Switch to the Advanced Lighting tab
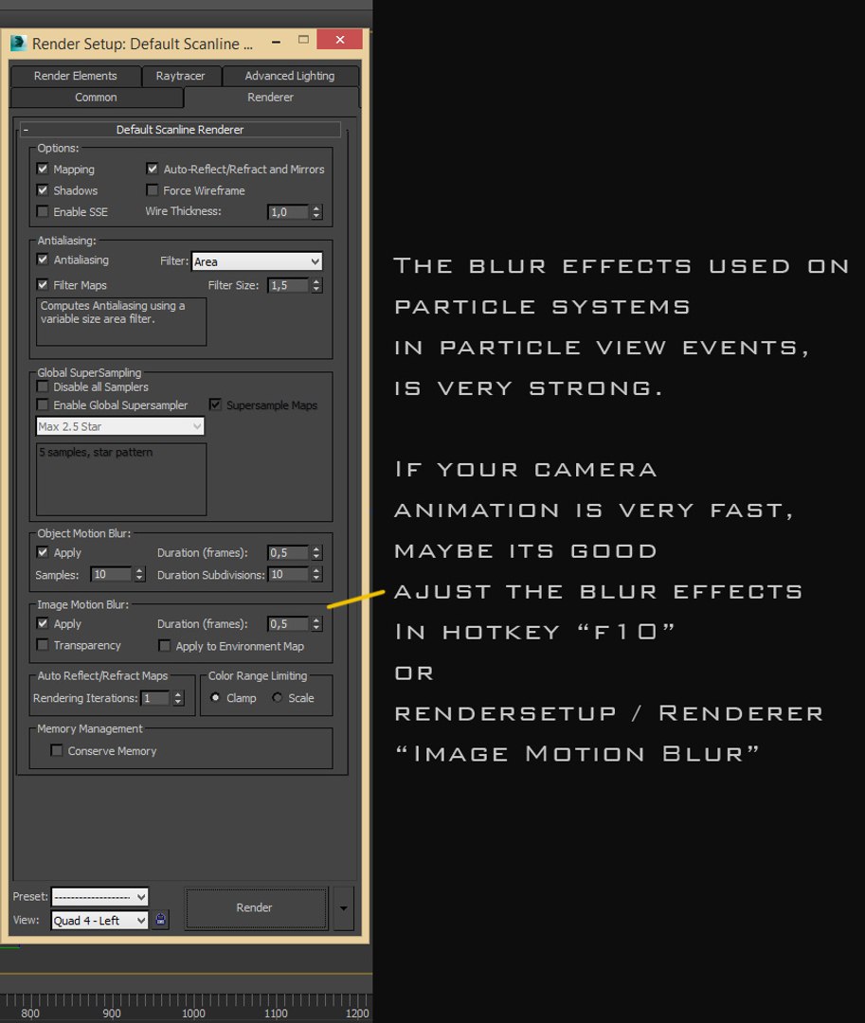 [290, 76]
